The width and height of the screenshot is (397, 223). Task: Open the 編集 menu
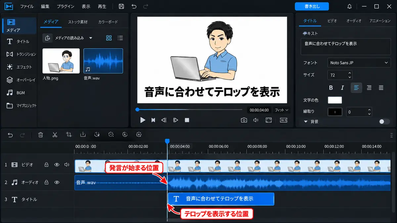point(45,6)
